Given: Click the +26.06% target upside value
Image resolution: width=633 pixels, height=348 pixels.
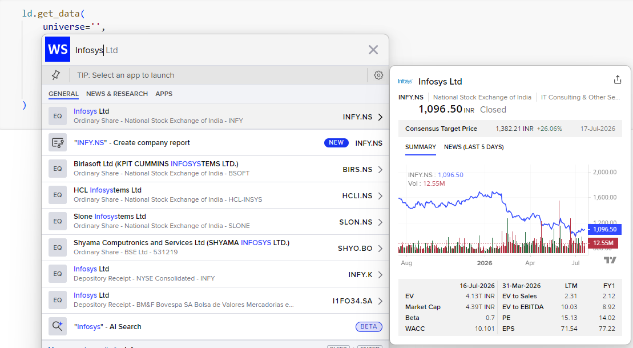Looking at the screenshot, I should pyautogui.click(x=549, y=129).
